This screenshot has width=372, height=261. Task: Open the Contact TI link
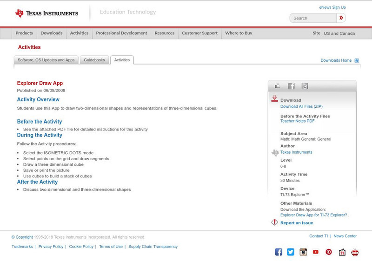pyautogui.click(x=319, y=236)
